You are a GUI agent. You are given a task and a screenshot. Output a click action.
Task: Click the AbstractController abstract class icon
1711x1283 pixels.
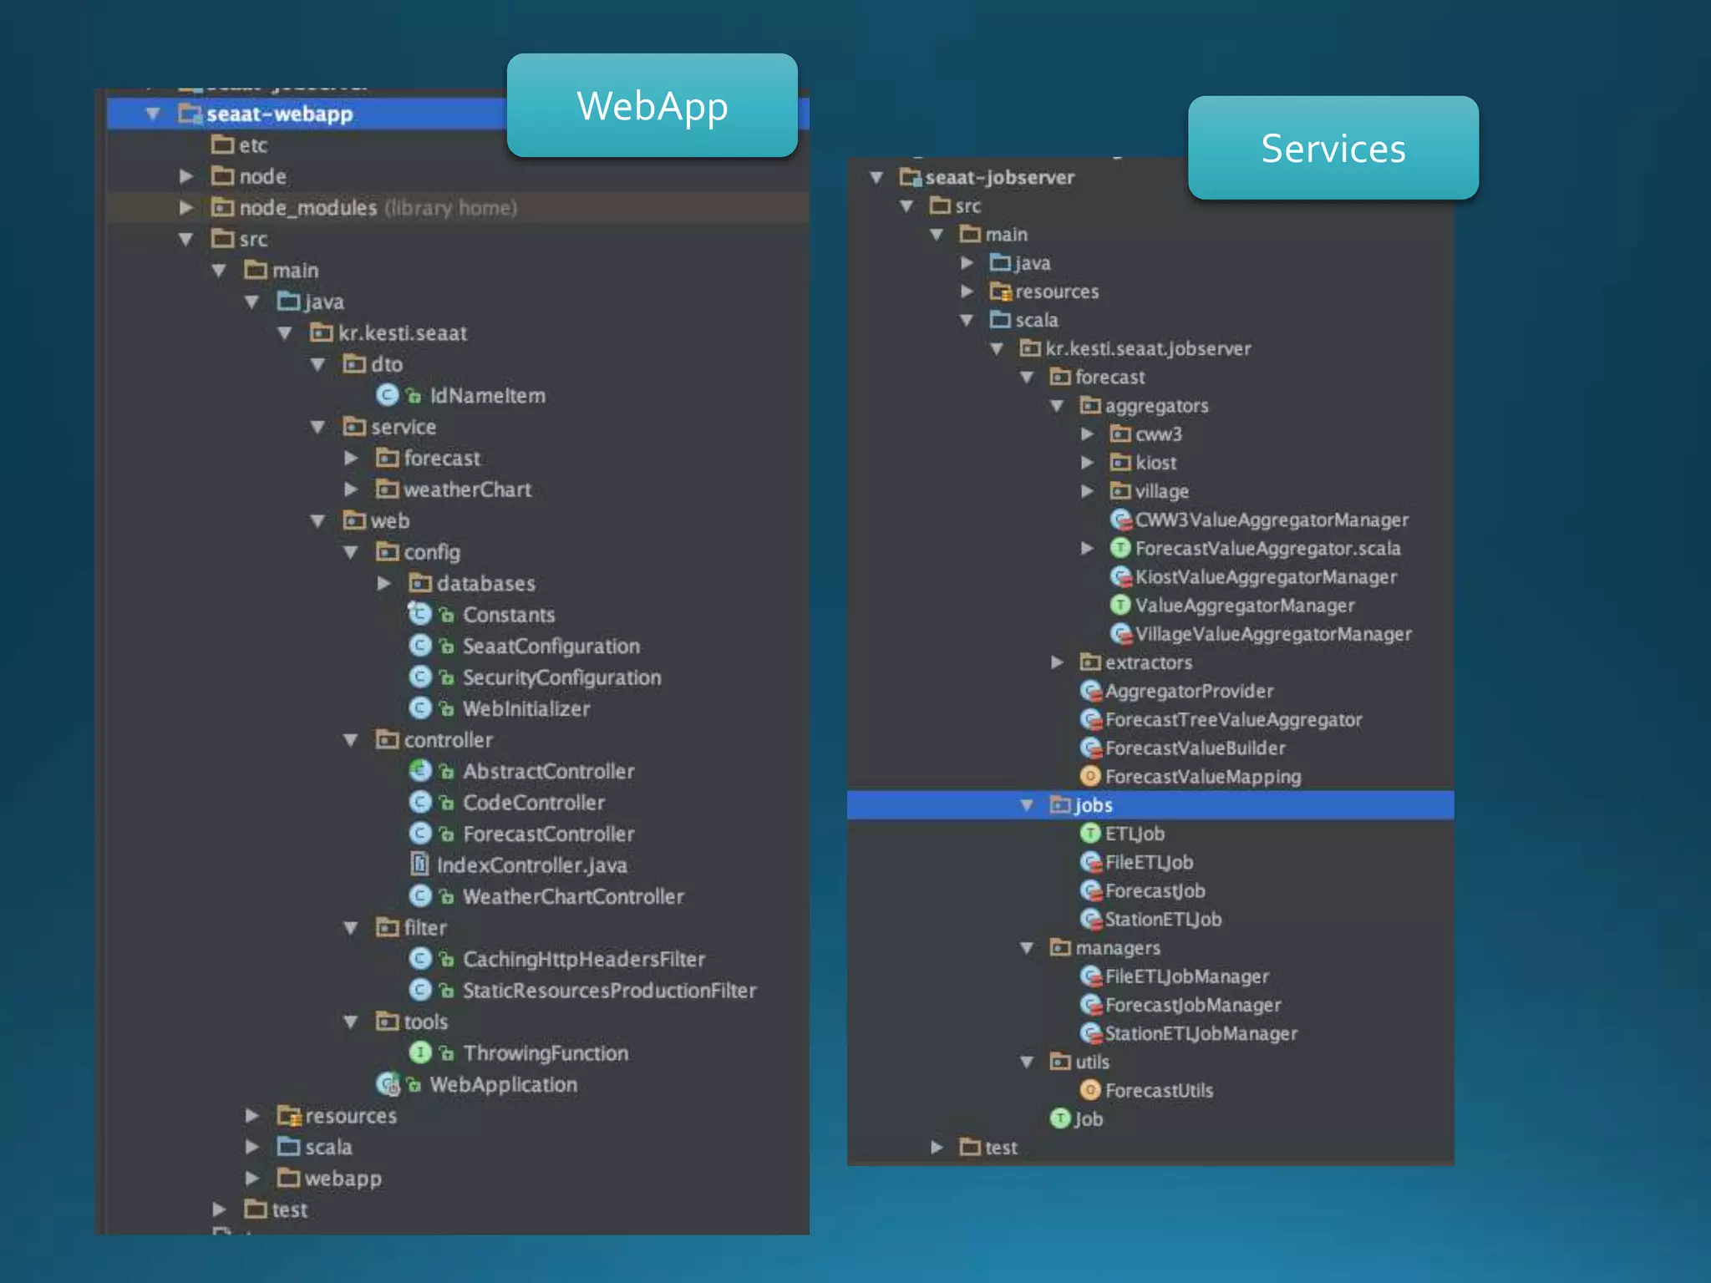420,771
